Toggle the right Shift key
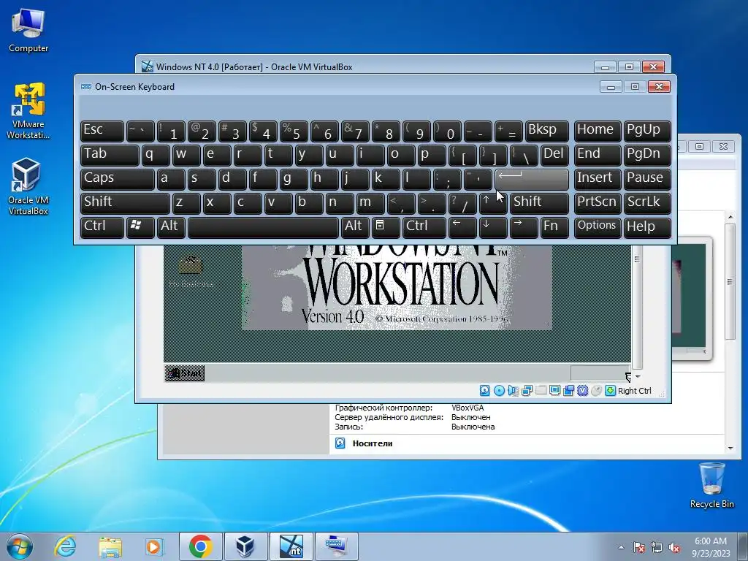Viewport: 748px width, 561px height. pyautogui.click(x=539, y=203)
